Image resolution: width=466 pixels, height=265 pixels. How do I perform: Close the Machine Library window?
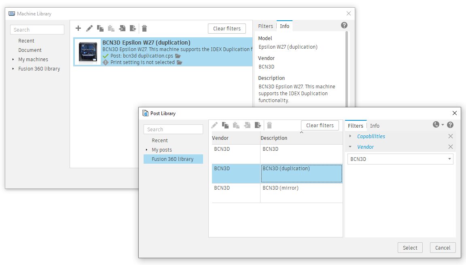[349, 13]
